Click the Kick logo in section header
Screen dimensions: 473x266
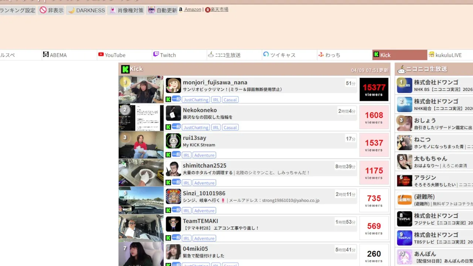pos(125,69)
